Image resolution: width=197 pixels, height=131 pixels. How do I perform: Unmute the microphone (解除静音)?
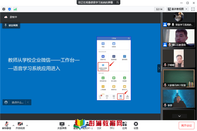click(7, 125)
